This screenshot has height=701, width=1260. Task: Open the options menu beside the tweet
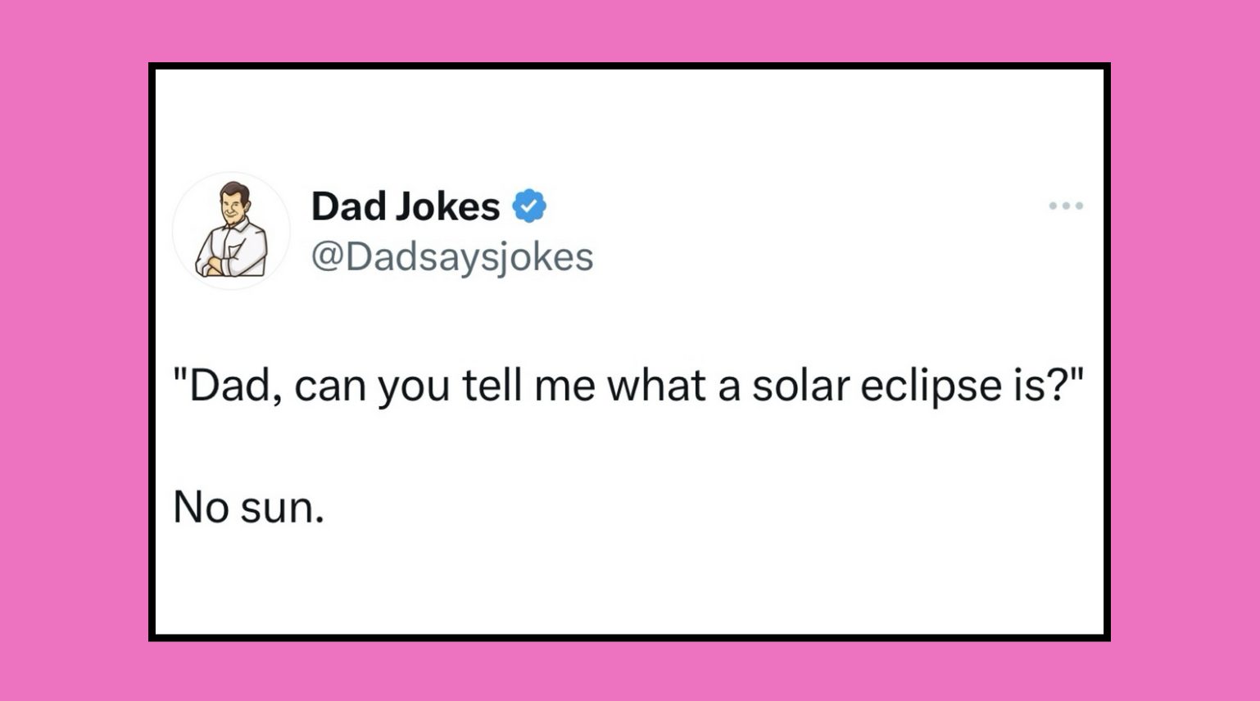(x=1066, y=206)
